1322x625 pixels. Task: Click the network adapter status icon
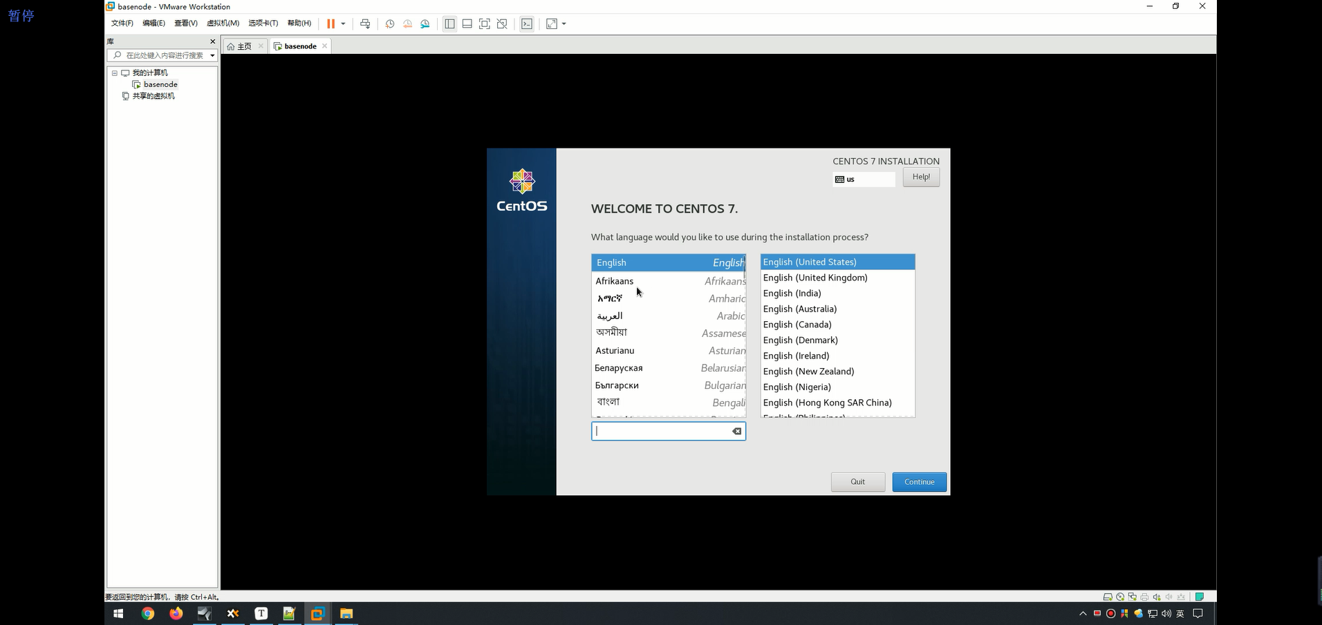1133,597
